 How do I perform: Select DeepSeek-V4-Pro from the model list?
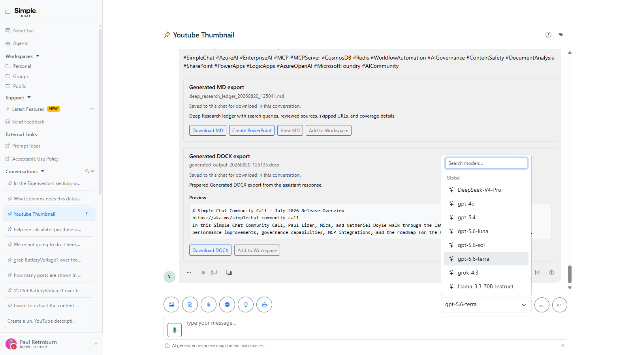click(486, 190)
